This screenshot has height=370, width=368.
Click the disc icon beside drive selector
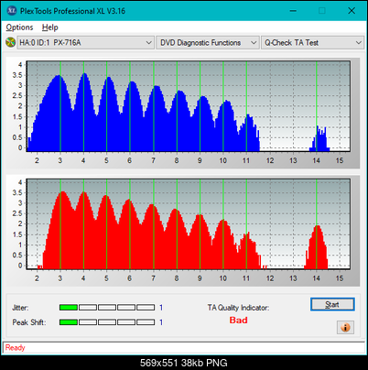[x=11, y=42]
